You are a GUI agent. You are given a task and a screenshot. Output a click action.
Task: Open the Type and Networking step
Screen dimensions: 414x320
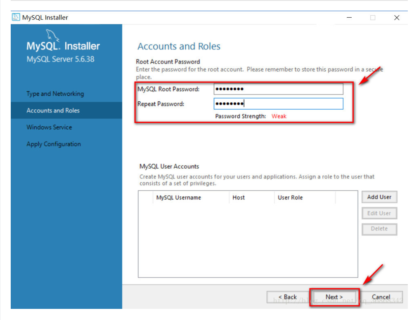pyautogui.click(x=55, y=94)
